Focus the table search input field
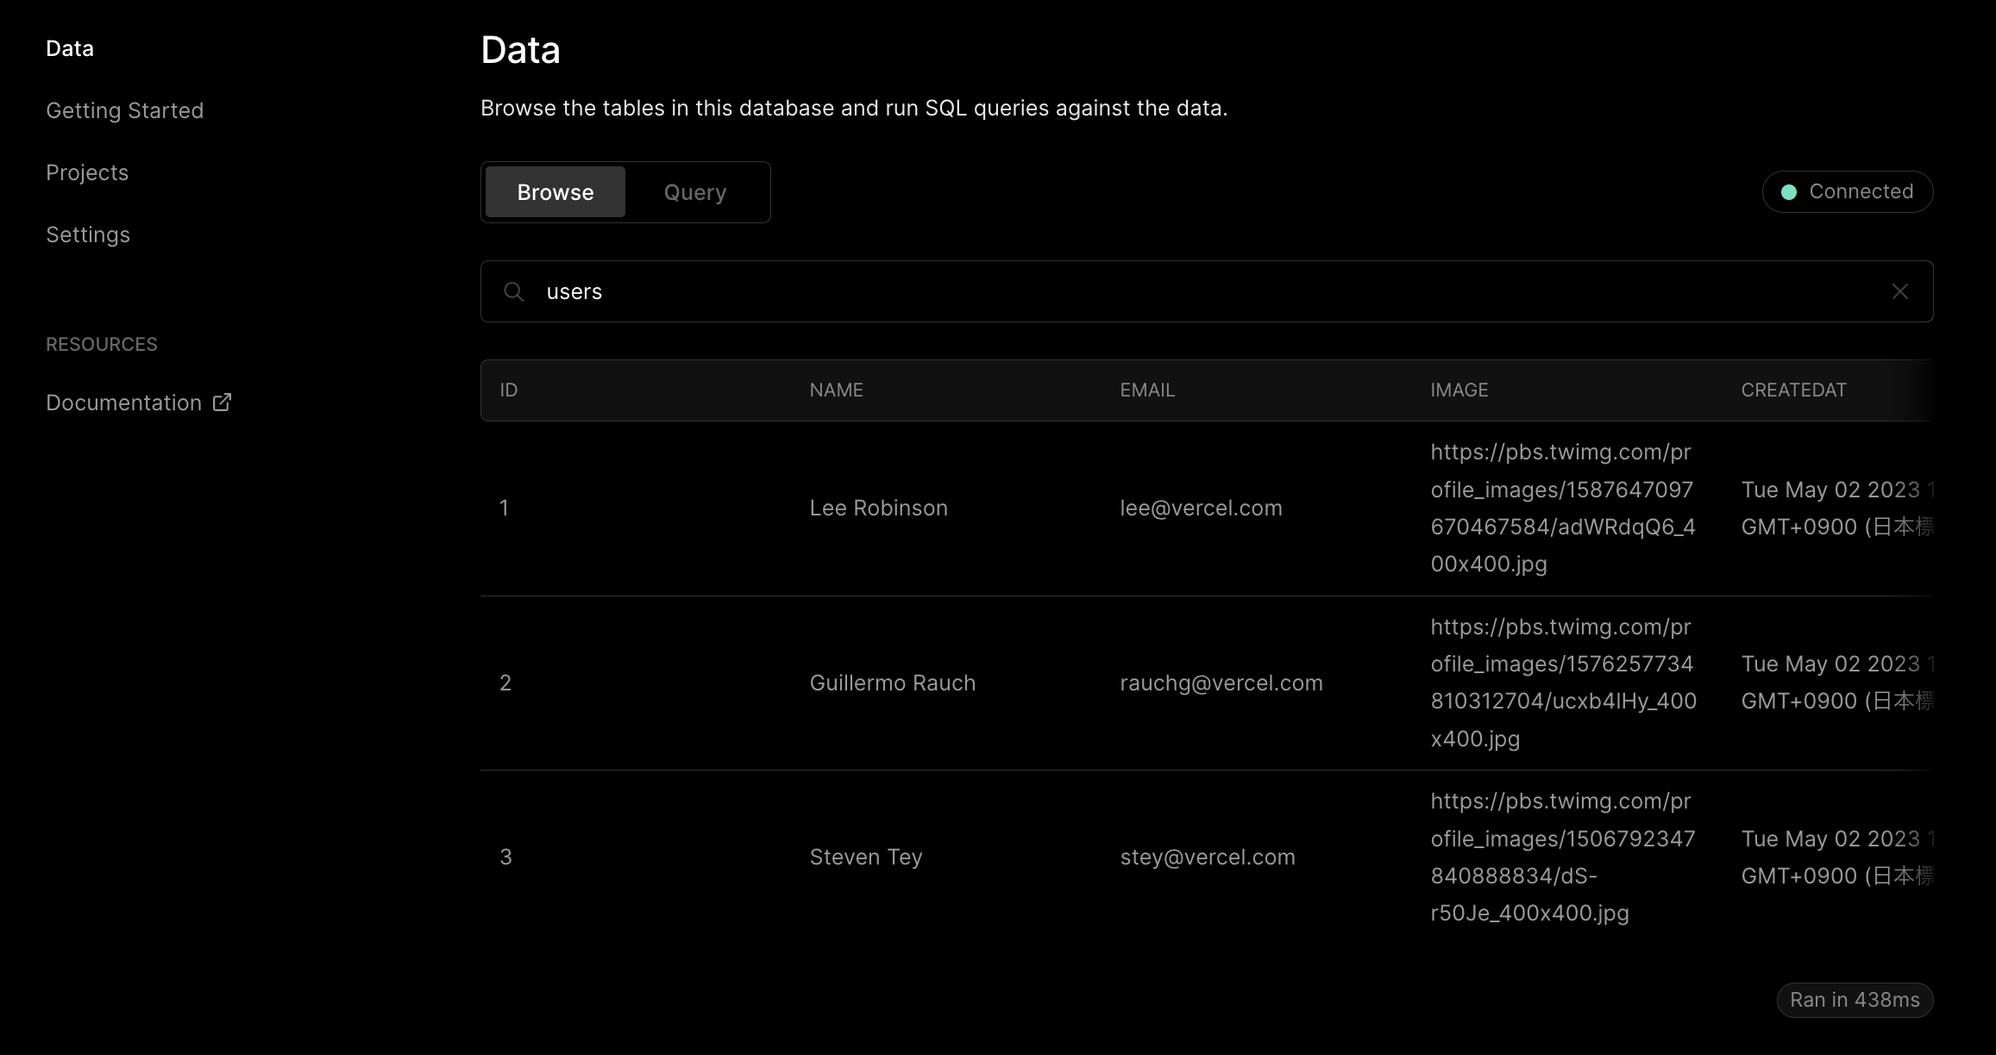This screenshot has width=1996, height=1055. pyautogui.click(x=1208, y=291)
